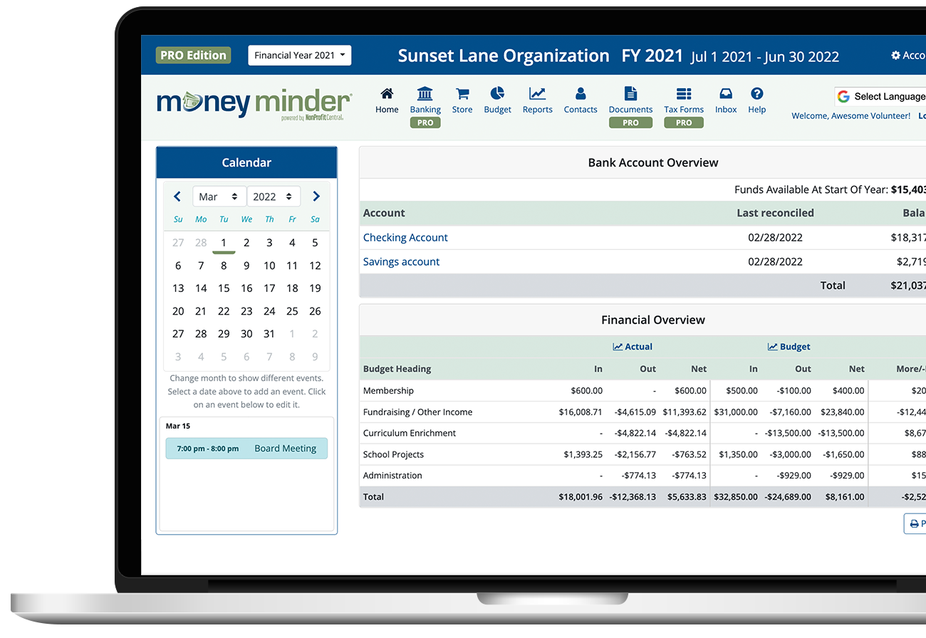The height and width of the screenshot is (638, 926).
Task: Open the Checking Account details
Action: pos(405,237)
